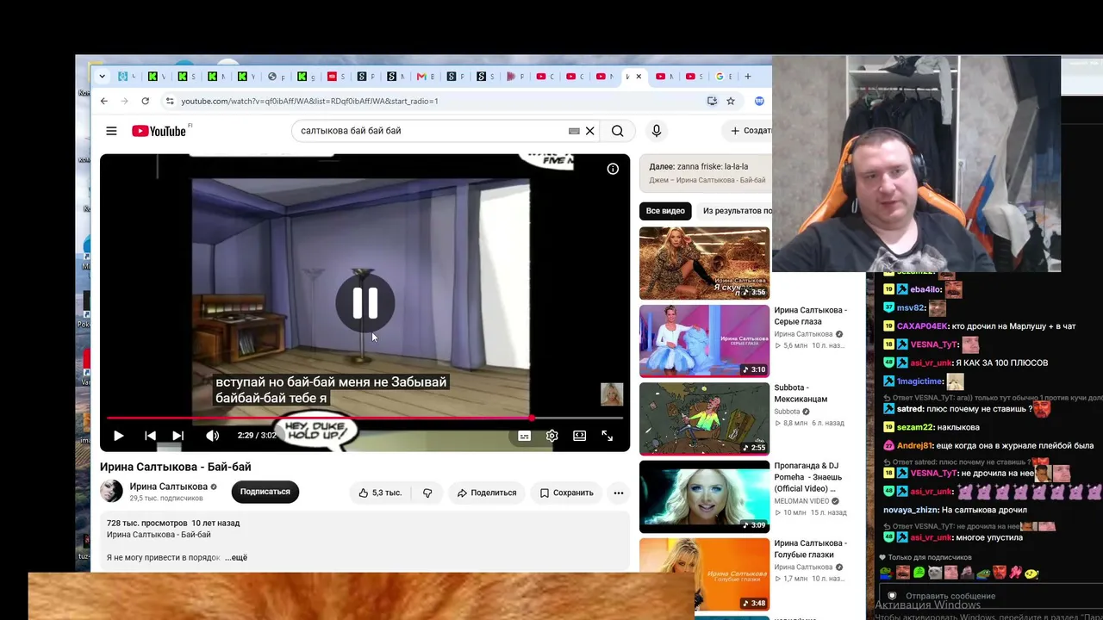Open the YouTube guide hamburger menu
The width and height of the screenshot is (1103, 620).
111,131
